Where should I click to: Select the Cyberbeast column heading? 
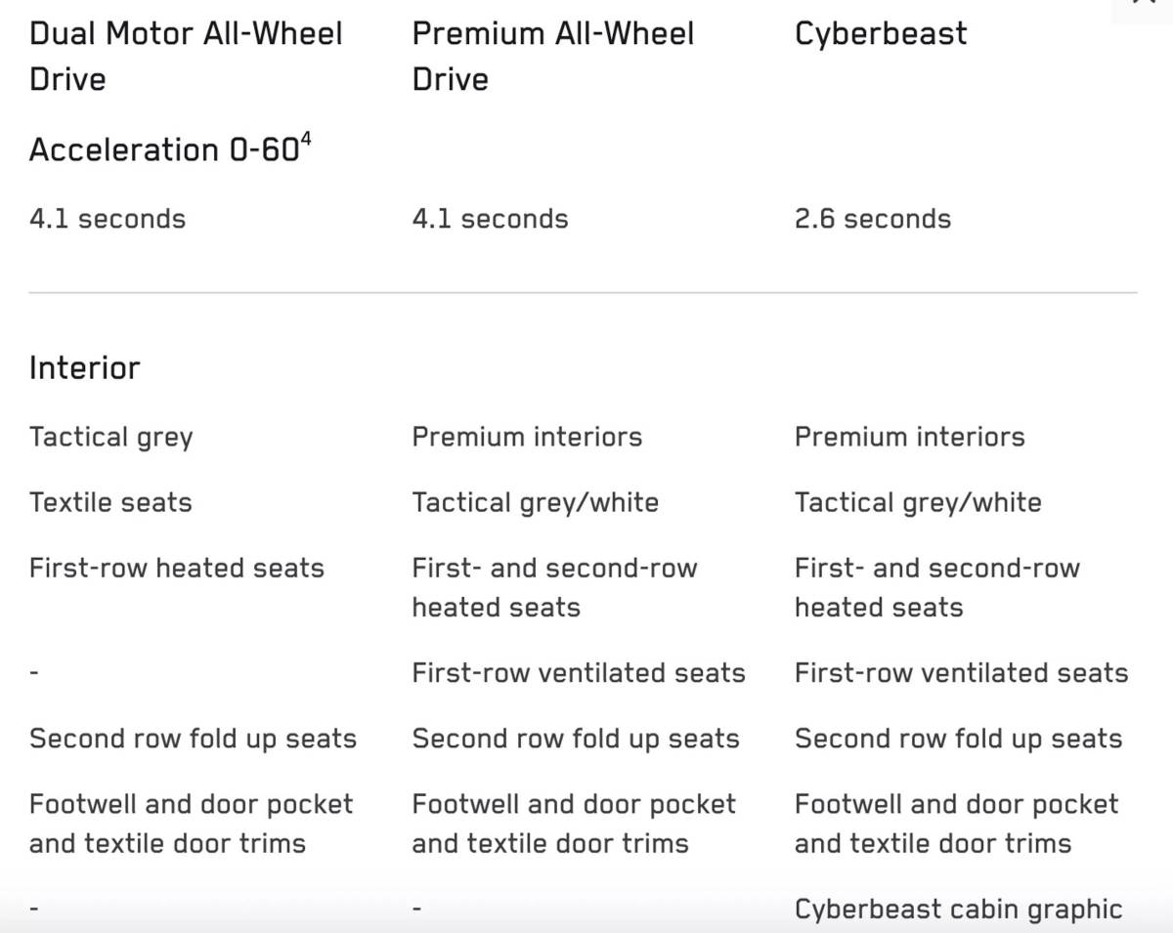(881, 33)
